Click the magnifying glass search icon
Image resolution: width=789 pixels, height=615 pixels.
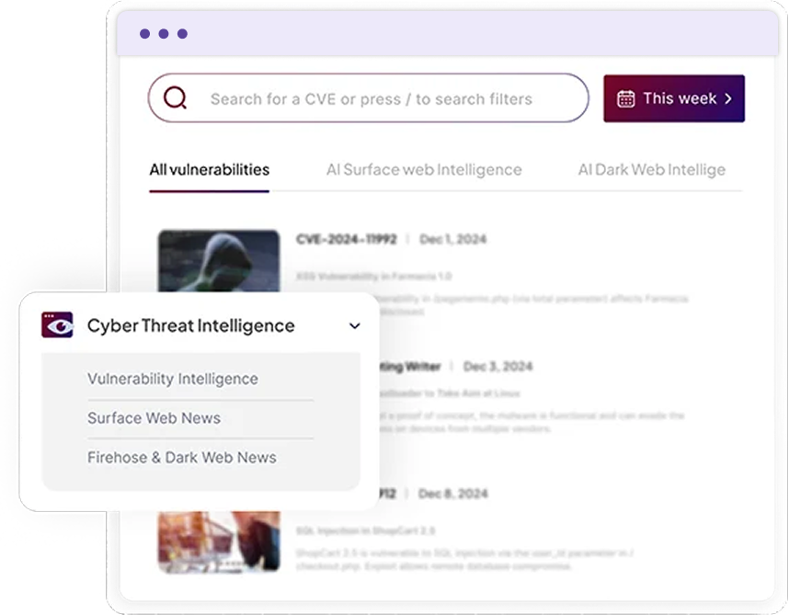175,98
